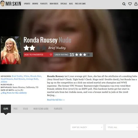Switch to the Playlists tab below bio
The width and height of the screenshot is (138, 138).
pos(58,109)
